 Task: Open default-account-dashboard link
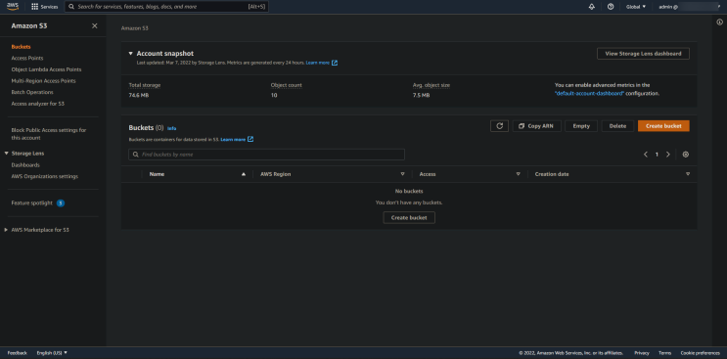[x=589, y=93]
